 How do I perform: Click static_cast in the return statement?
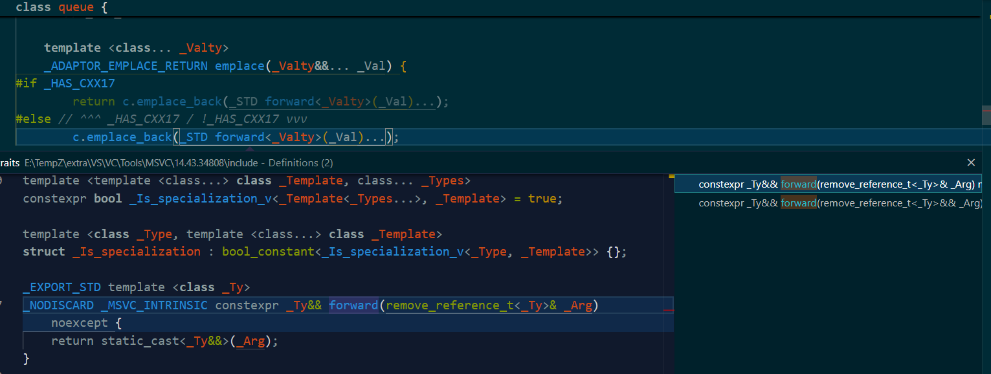pos(140,341)
